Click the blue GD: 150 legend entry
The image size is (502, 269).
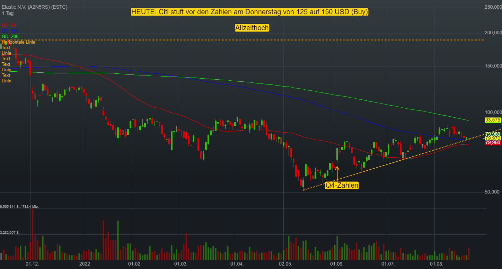pos(10,31)
